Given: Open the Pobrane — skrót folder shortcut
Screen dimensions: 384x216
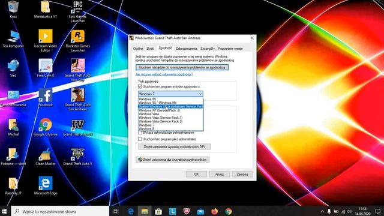Looking at the screenshot, I should click(13, 157).
